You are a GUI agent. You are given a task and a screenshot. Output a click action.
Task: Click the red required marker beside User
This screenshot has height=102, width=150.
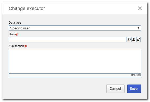click(x=17, y=34)
